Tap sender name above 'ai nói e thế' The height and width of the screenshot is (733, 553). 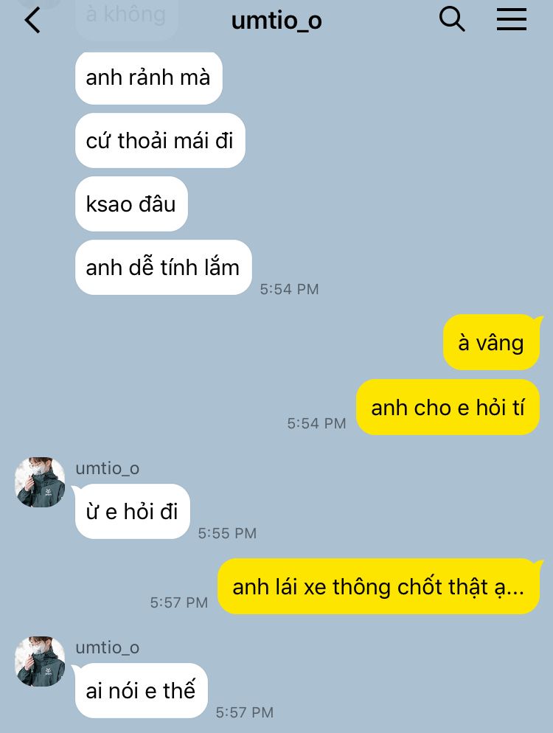(108, 647)
